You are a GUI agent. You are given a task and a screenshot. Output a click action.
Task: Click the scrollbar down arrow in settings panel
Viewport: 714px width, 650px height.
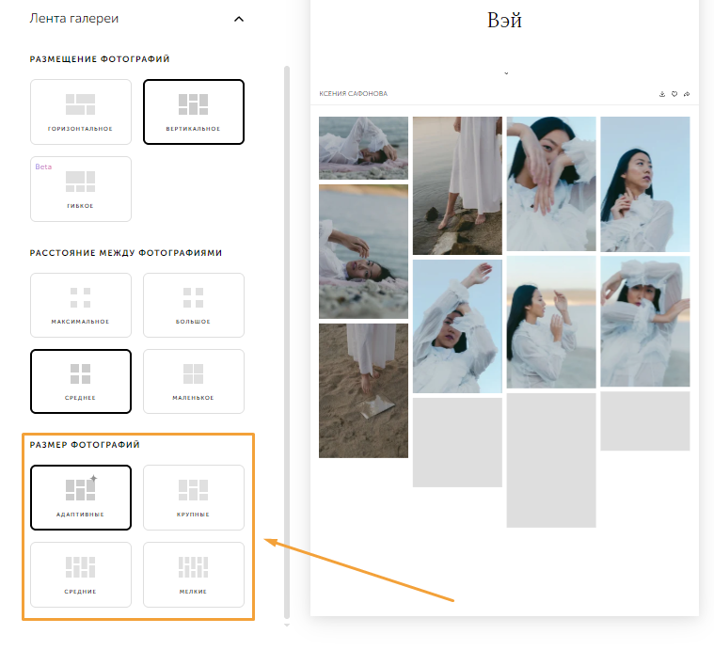pyautogui.click(x=287, y=625)
